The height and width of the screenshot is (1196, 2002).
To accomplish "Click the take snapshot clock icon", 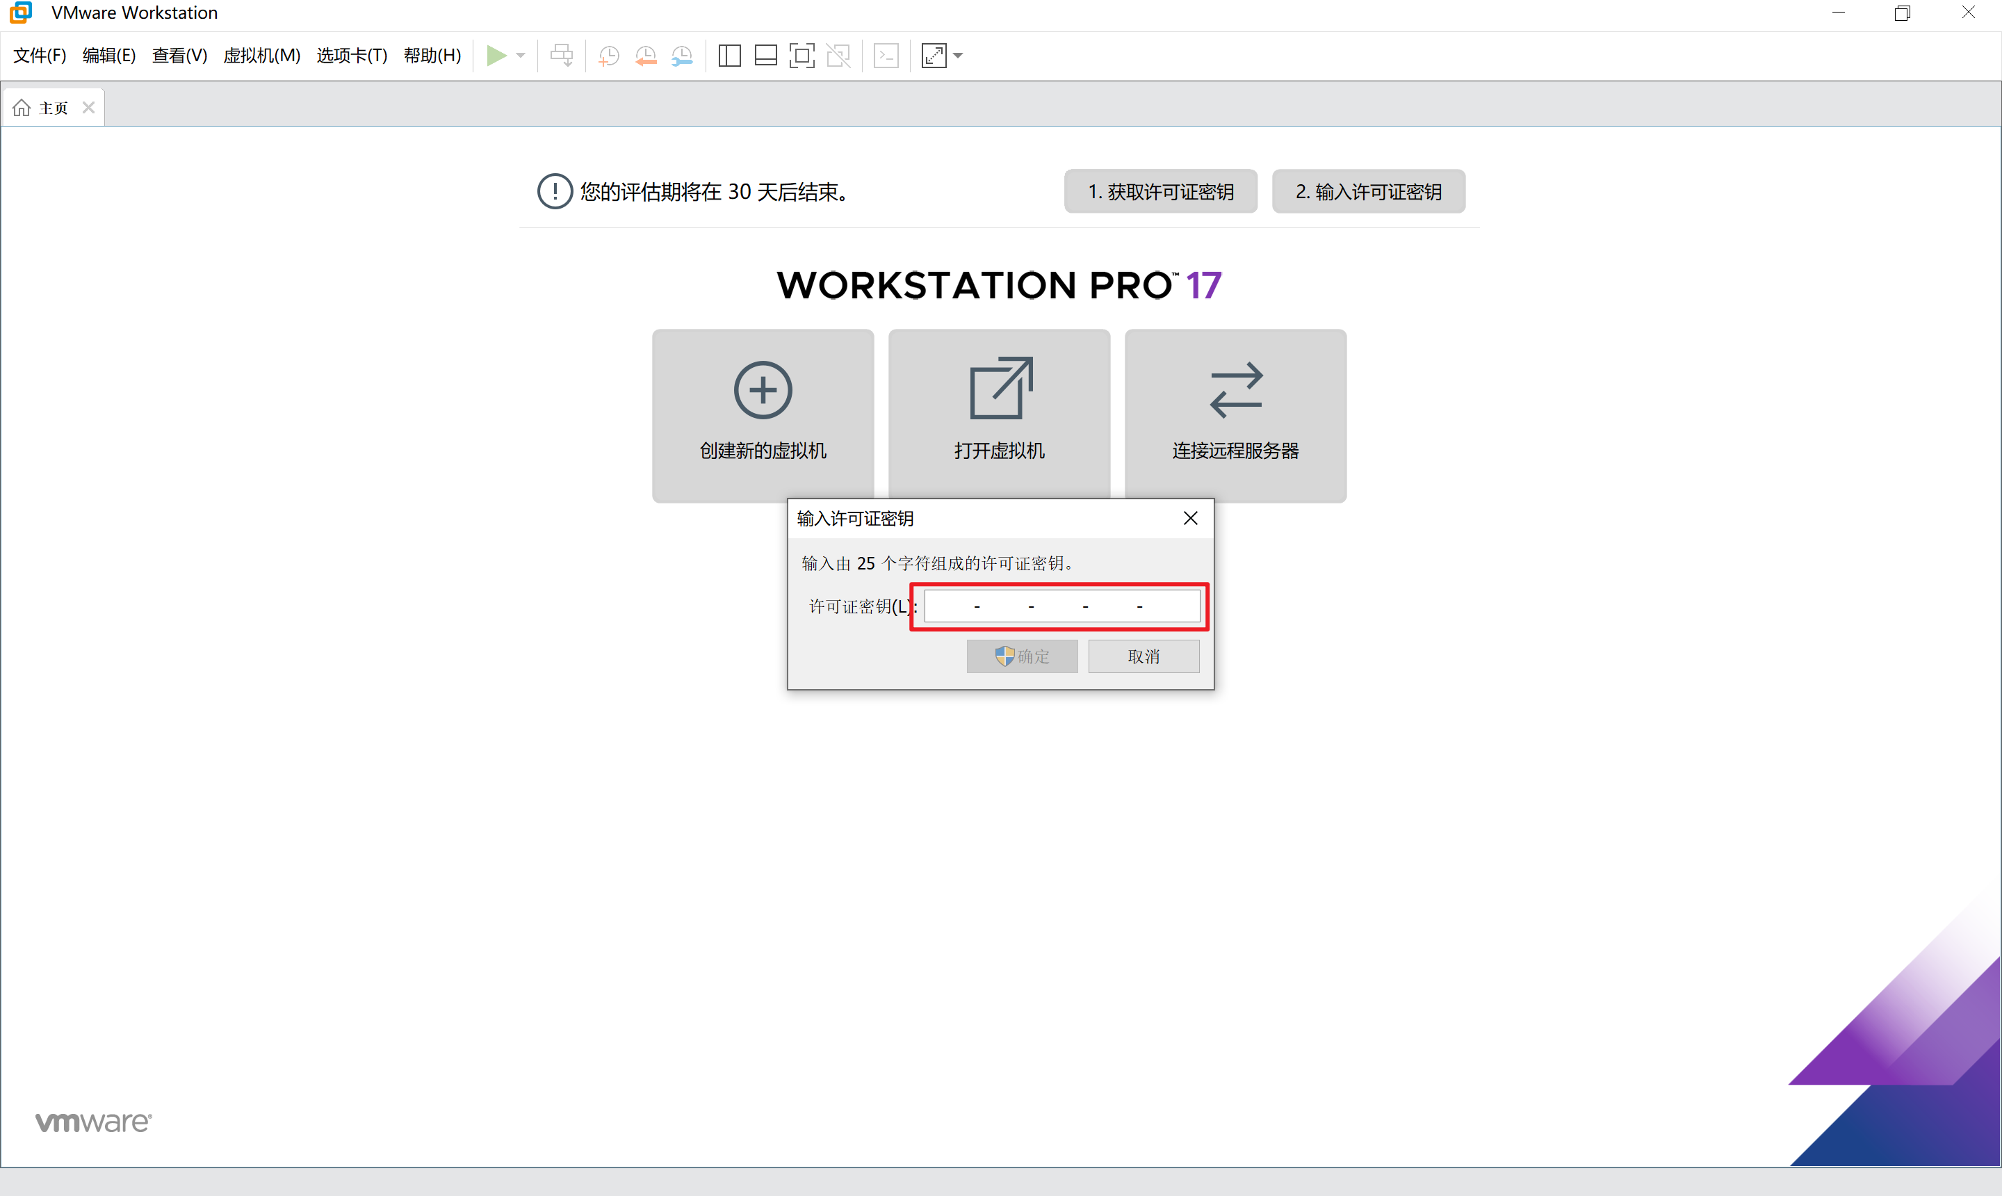I will (x=609, y=56).
